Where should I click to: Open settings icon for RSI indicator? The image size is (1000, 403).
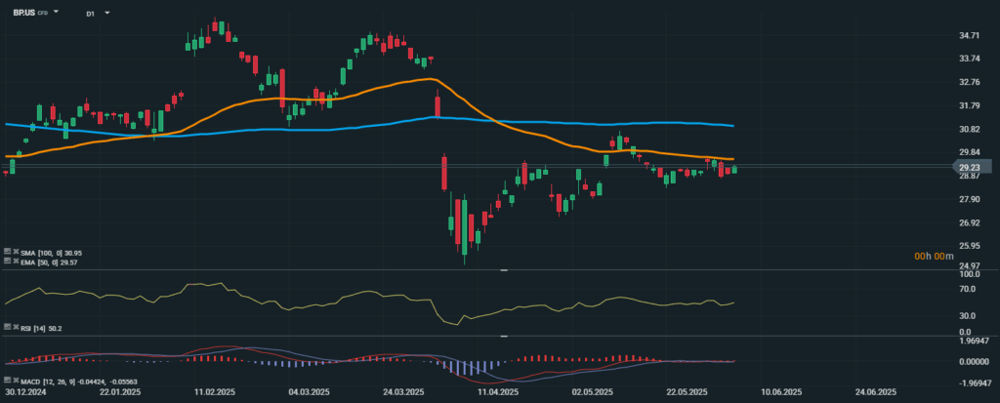[x=7, y=328]
